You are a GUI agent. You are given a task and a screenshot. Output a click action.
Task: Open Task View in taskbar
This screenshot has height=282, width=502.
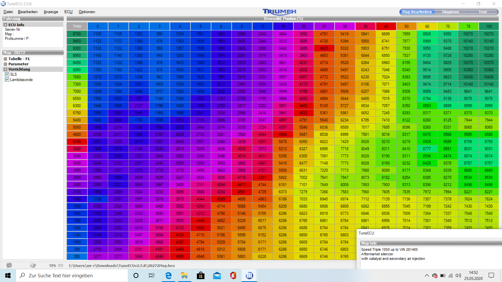click(152, 275)
